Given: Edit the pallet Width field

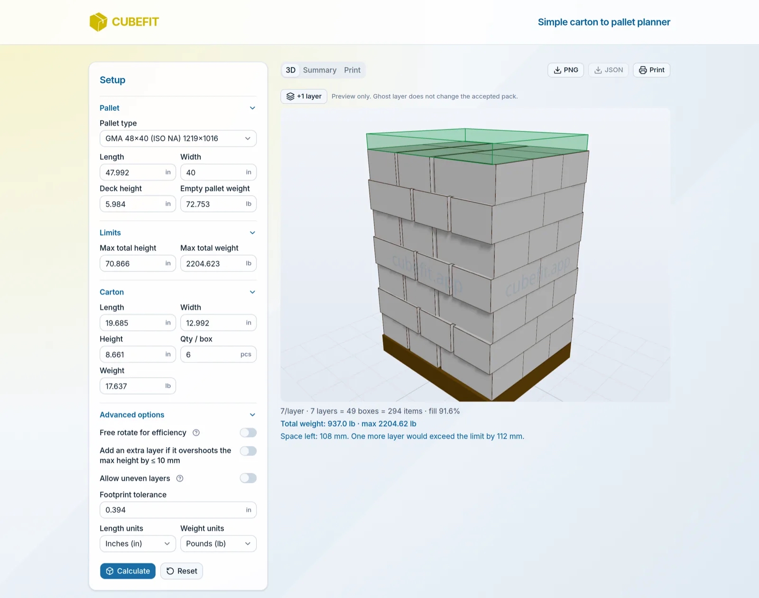Looking at the screenshot, I should click(x=218, y=172).
